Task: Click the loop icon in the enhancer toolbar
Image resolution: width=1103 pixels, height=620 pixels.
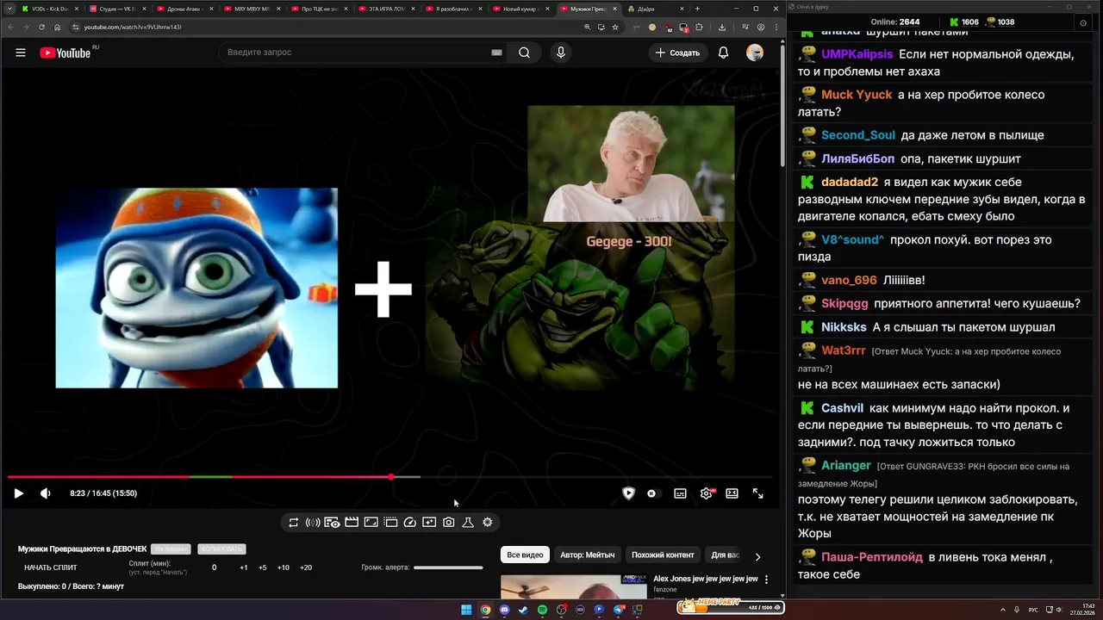Action: [x=294, y=522]
